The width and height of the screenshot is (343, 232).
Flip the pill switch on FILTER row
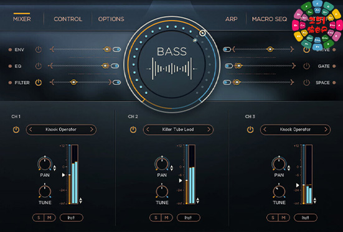tap(117, 83)
